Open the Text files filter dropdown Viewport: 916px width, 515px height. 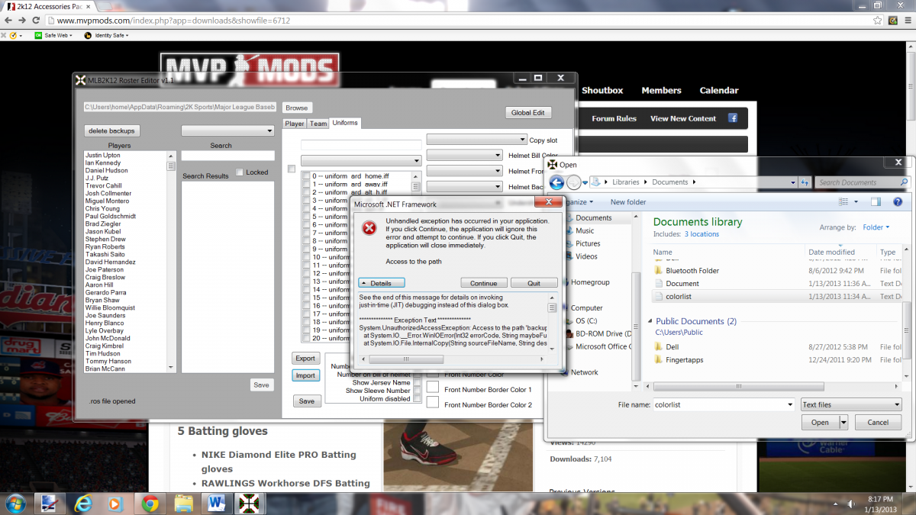click(x=851, y=404)
